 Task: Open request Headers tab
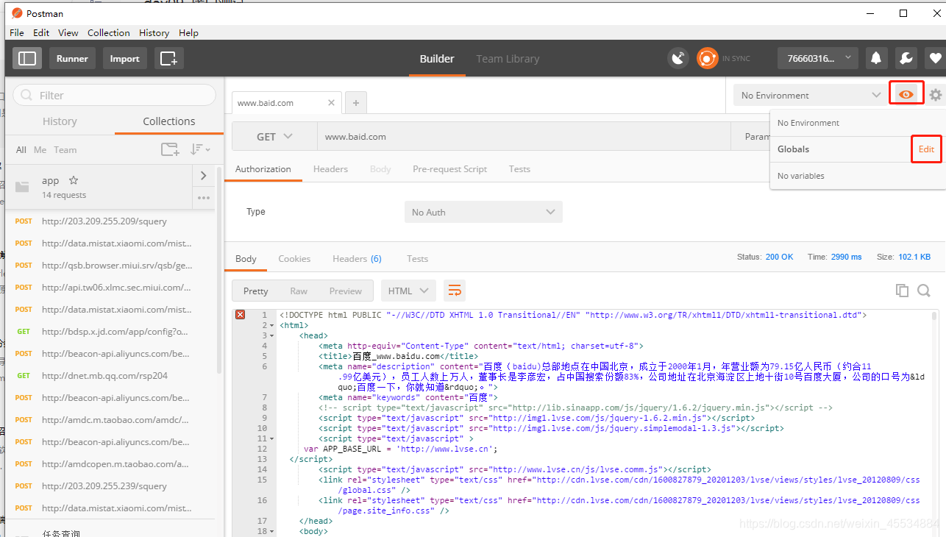330,168
